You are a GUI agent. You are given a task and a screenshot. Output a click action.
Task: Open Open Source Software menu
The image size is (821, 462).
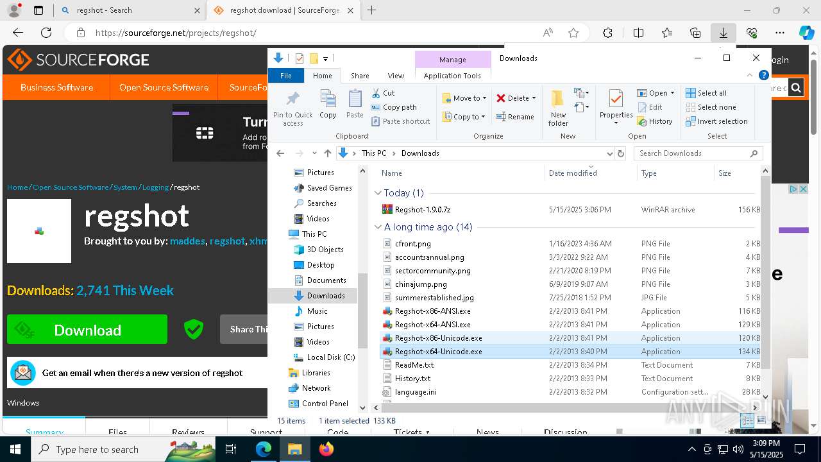coord(164,87)
